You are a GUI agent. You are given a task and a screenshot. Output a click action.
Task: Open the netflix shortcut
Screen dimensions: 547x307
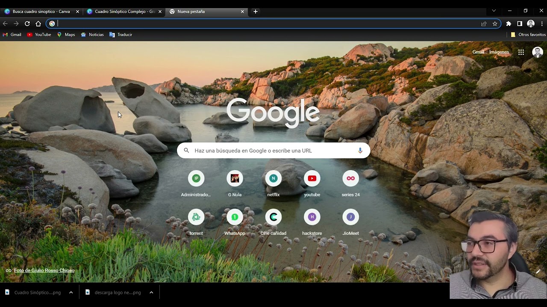click(273, 184)
